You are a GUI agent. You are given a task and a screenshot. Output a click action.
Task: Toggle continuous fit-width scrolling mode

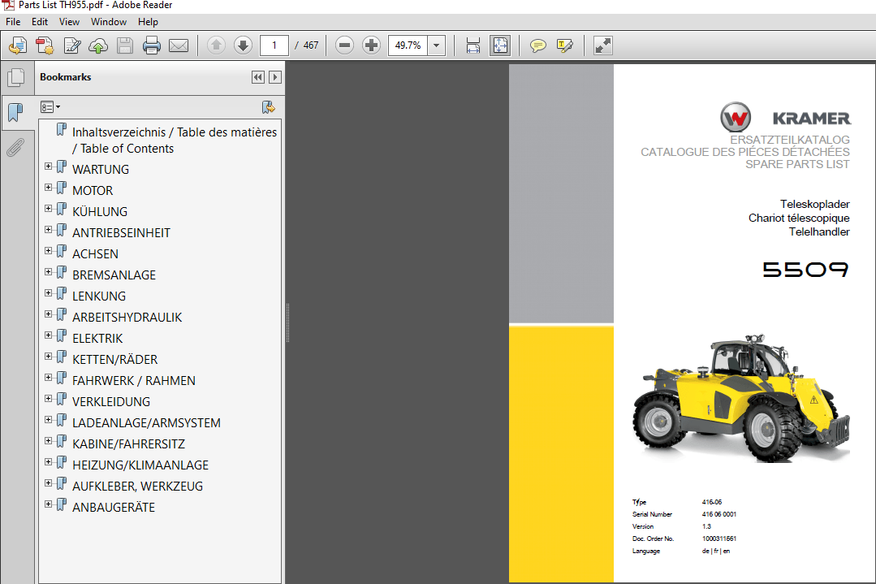pyautogui.click(x=473, y=45)
